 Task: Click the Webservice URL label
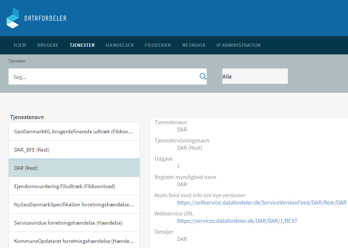click(x=174, y=214)
